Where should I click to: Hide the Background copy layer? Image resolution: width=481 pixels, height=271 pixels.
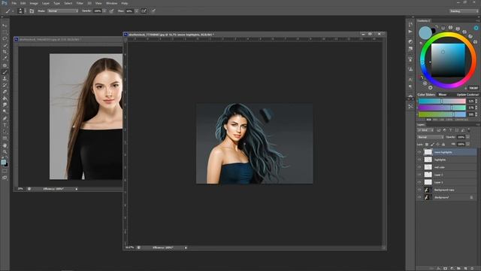click(x=419, y=190)
